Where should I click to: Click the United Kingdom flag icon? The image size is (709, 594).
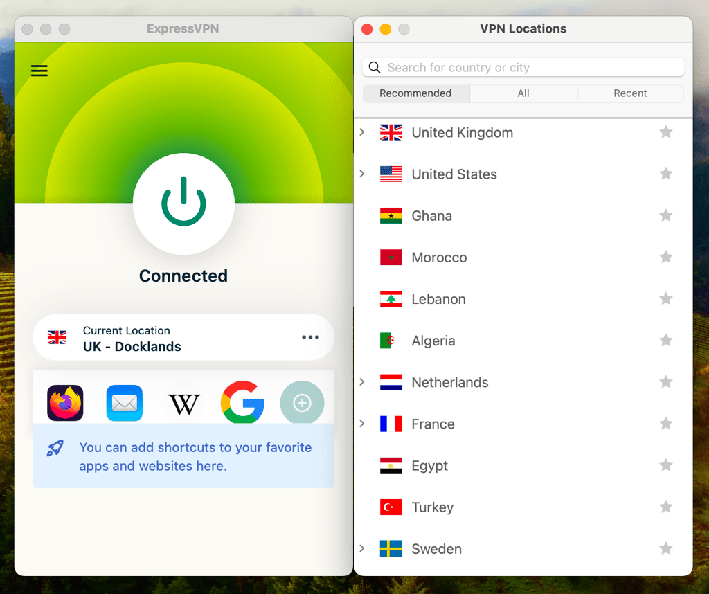point(391,132)
